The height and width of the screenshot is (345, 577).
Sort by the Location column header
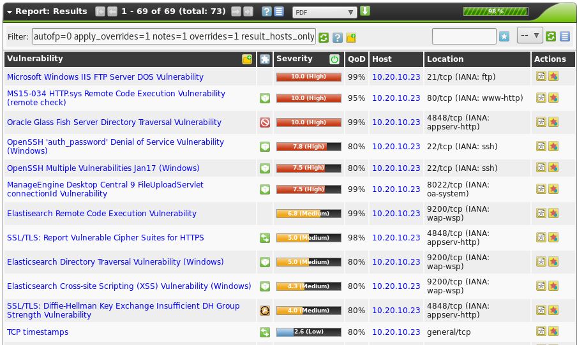[x=445, y=59]
